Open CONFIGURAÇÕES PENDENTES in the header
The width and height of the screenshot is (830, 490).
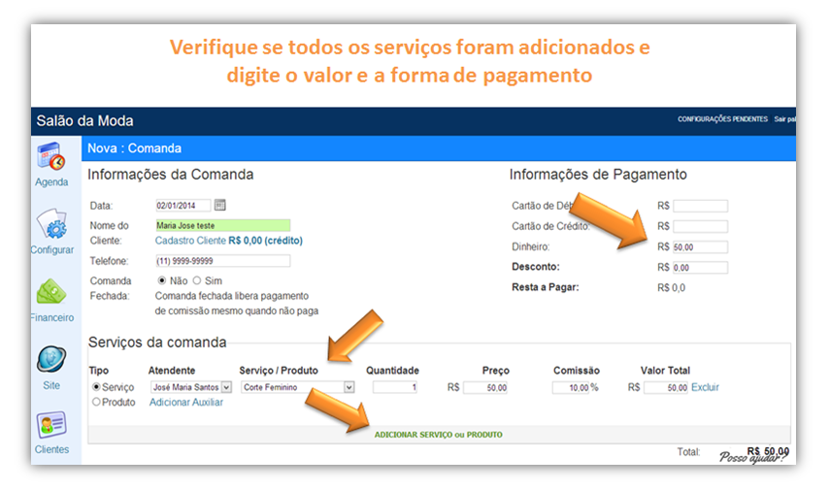point(722,119)
